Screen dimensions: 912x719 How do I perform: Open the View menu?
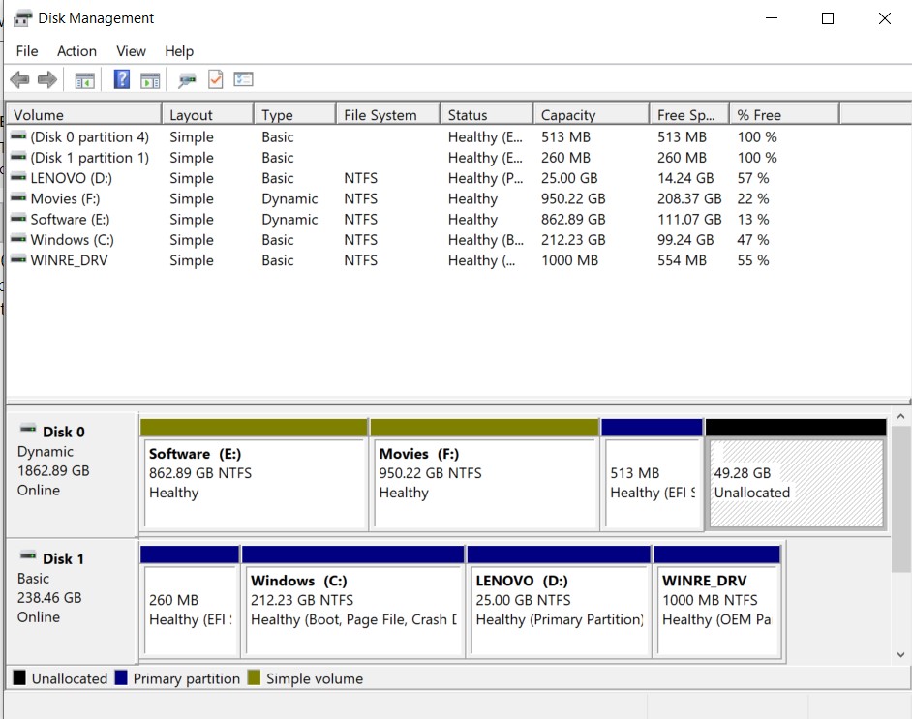click(x=131, y=51)
